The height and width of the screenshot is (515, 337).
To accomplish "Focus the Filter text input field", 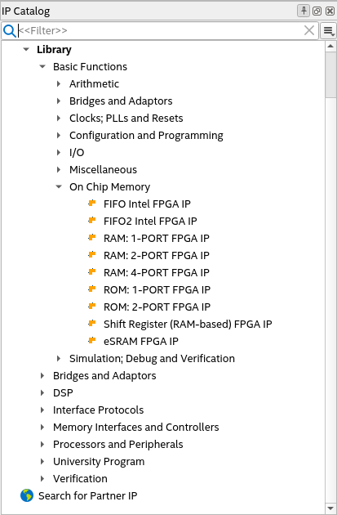I will click(x=161, y=30).
